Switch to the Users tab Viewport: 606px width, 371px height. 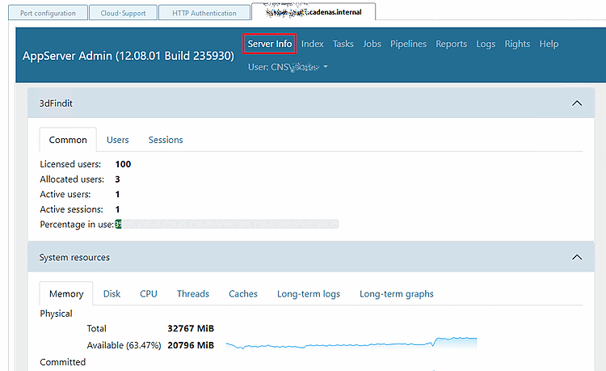pyautogui.click(x=117, y=140)
